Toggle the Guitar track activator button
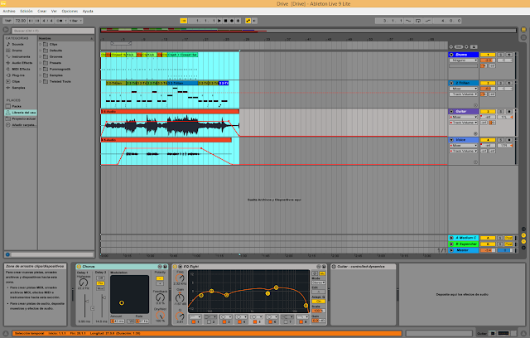The image size is (530, 338). [488, 111]
